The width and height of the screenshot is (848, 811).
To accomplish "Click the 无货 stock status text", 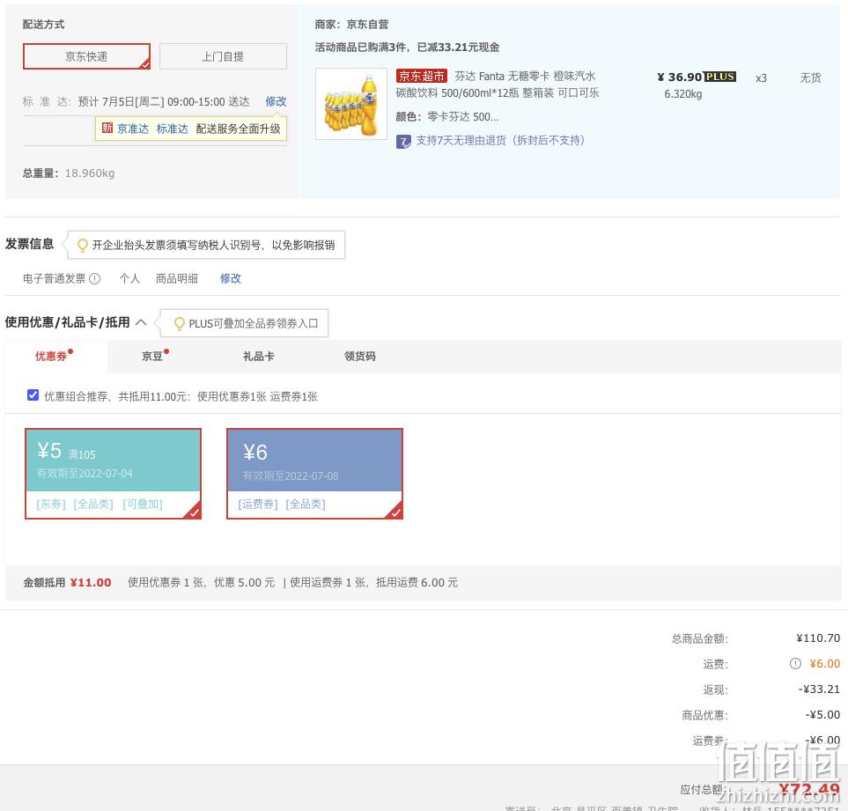I will (x=811, y=77).
